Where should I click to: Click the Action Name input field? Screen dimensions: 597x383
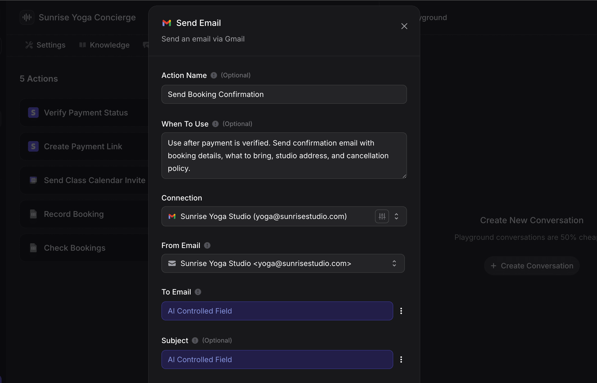pyautogui.click(x=284, y=94)
